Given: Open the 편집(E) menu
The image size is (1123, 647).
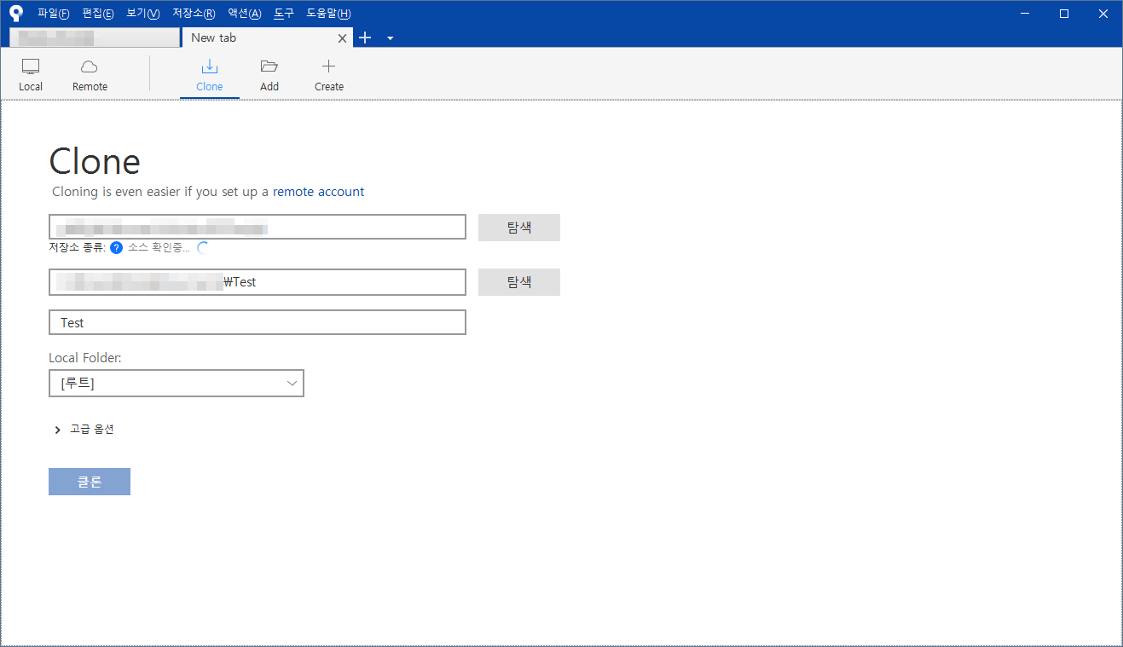Looking at the screenshot, I should [x=98, y=14].
